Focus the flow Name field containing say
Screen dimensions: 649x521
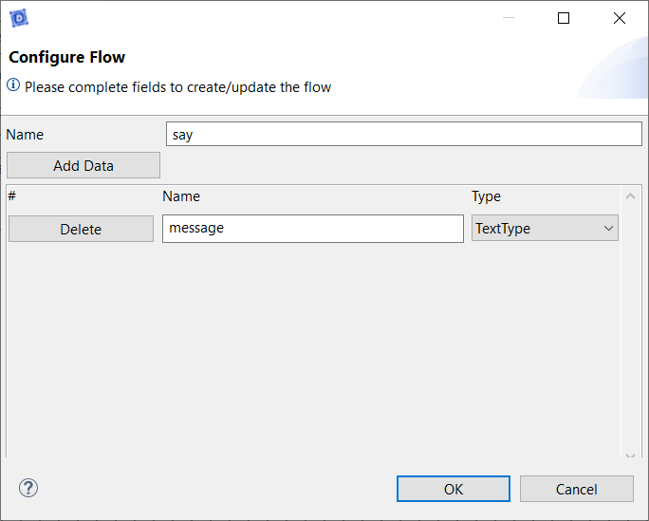pos(404,134)
